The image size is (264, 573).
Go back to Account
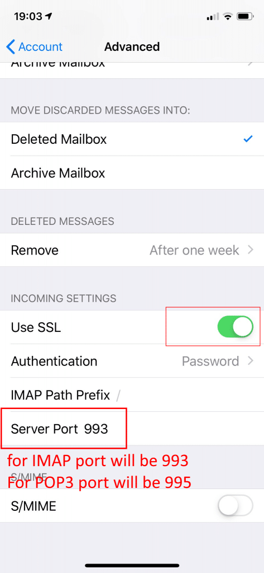pos(35,47)
